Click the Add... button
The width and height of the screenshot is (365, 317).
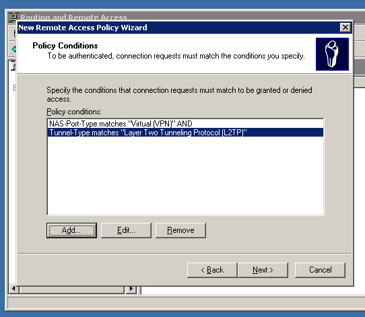[x=71, y=230]
